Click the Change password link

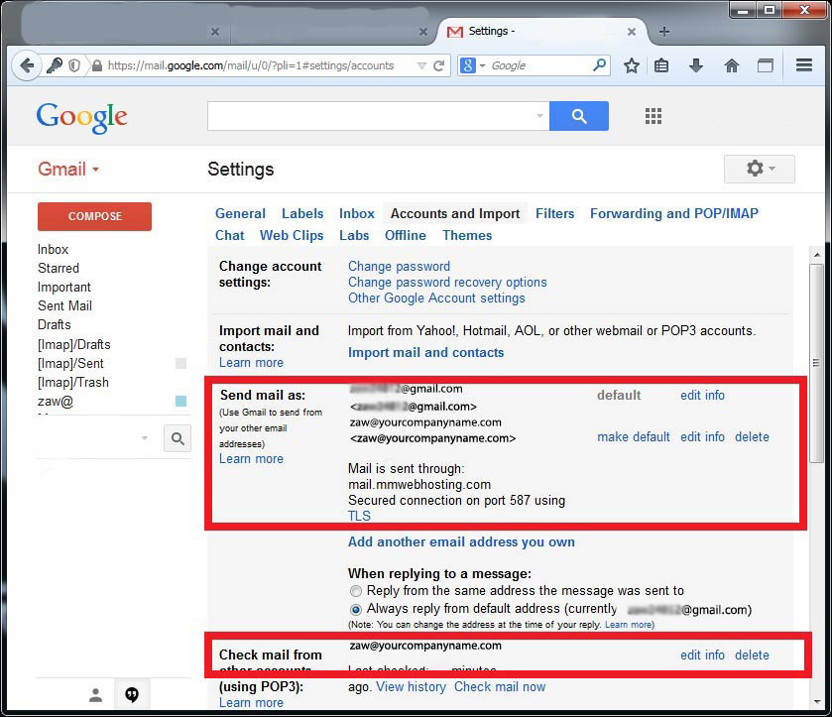(399, 266)
